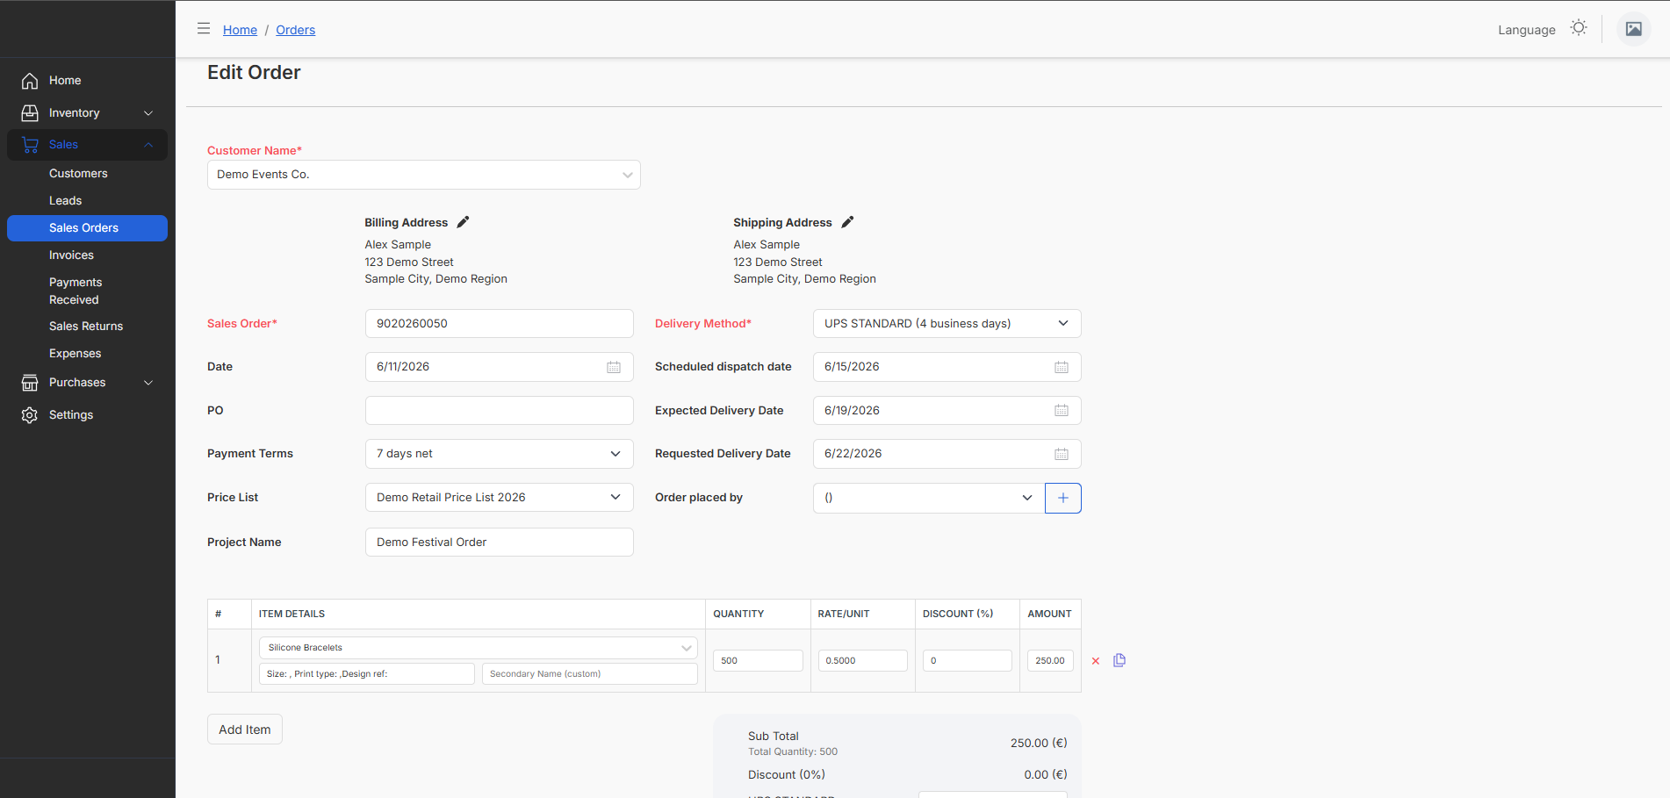Open Payments Received in sidebar

click(76, 291)
